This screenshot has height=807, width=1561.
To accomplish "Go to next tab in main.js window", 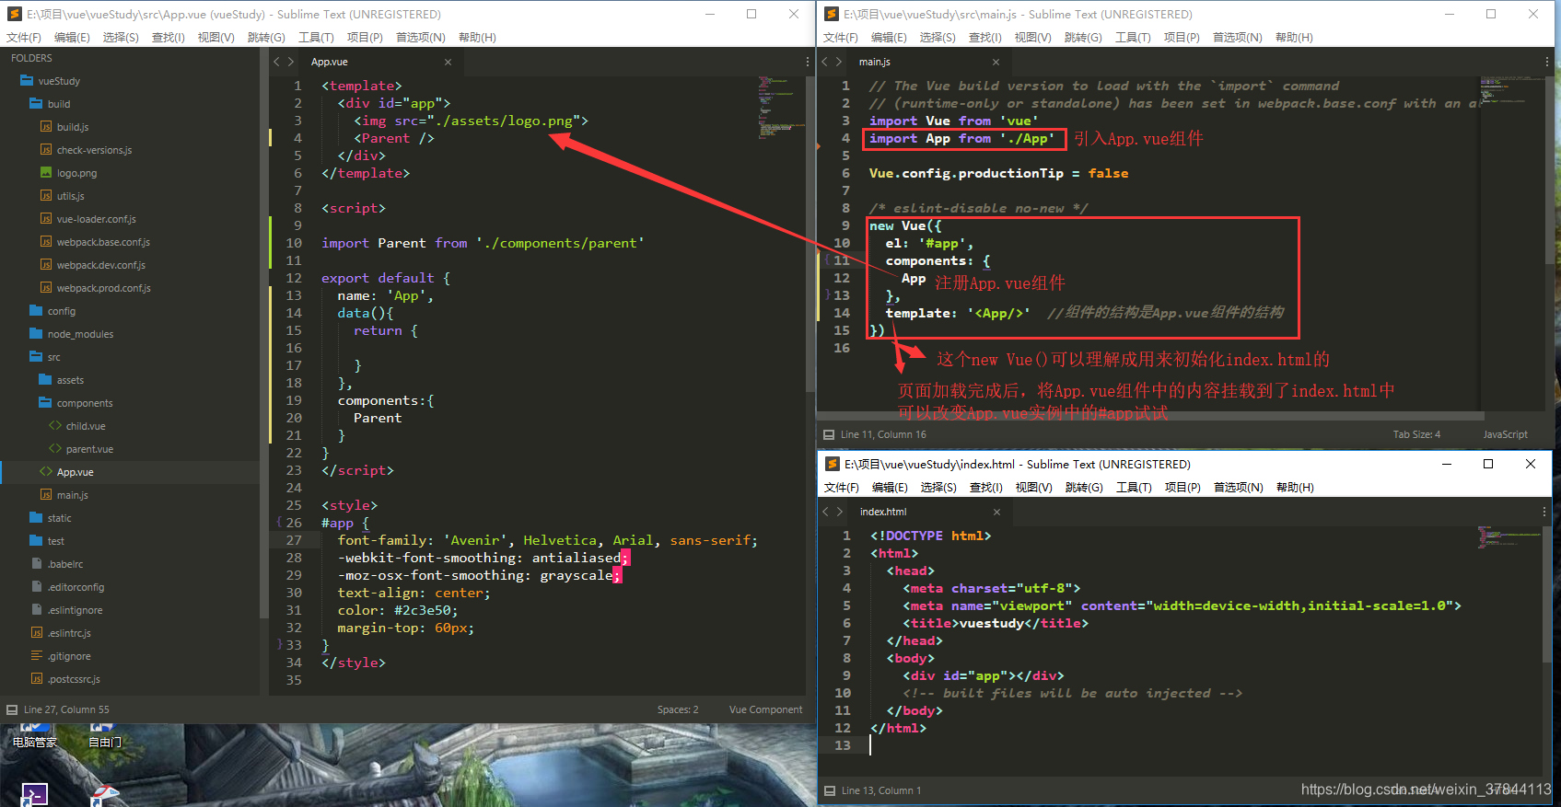I will click(838, 63).
